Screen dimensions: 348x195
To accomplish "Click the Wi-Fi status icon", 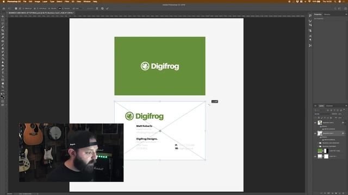I will (309, 2).
